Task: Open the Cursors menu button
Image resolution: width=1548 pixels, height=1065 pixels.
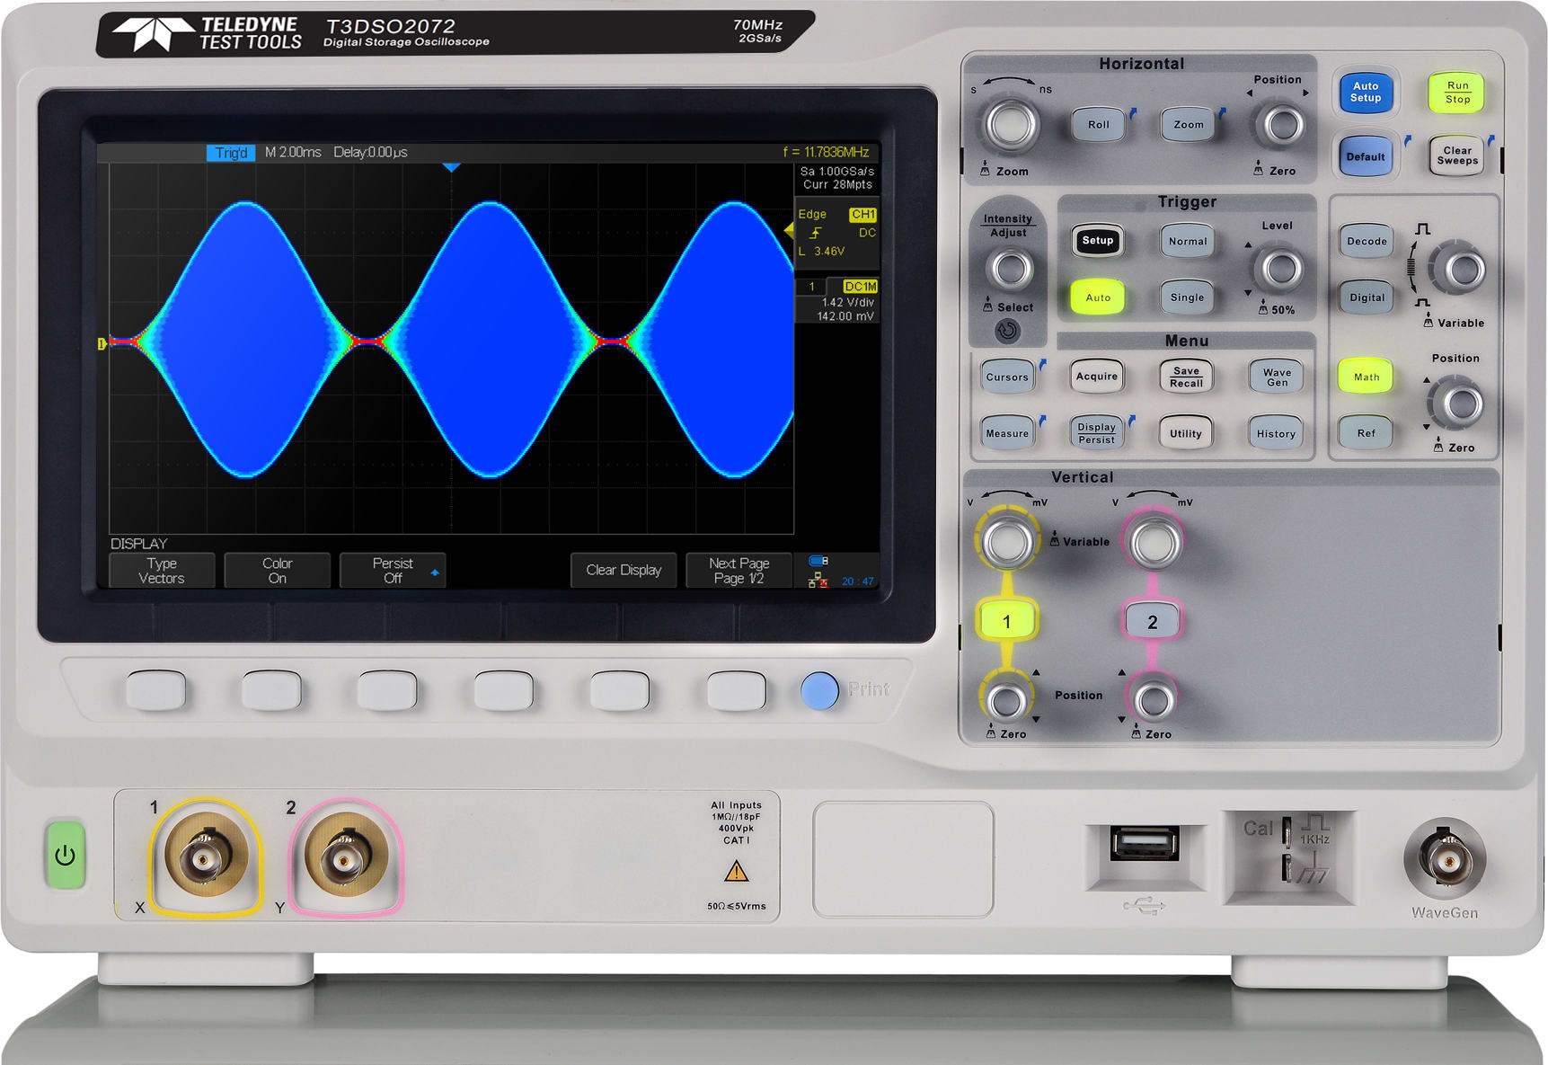Action: (1007, 377)
